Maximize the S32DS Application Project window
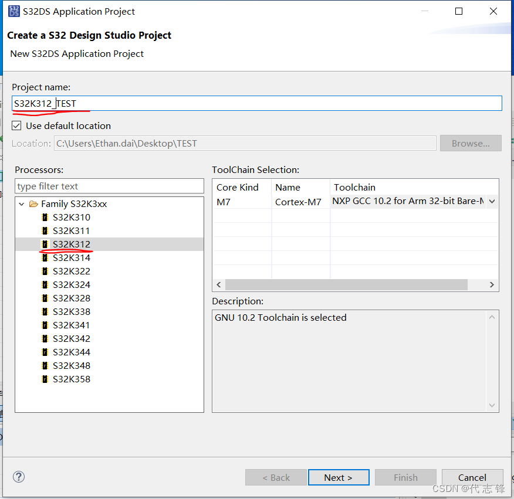The height and width of the screenshot is (499, 514). click(459, 11)
